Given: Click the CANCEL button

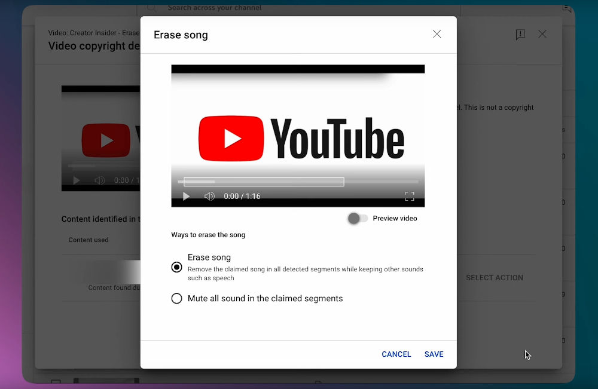Looking at the screenshot, I should click(396, 354).
